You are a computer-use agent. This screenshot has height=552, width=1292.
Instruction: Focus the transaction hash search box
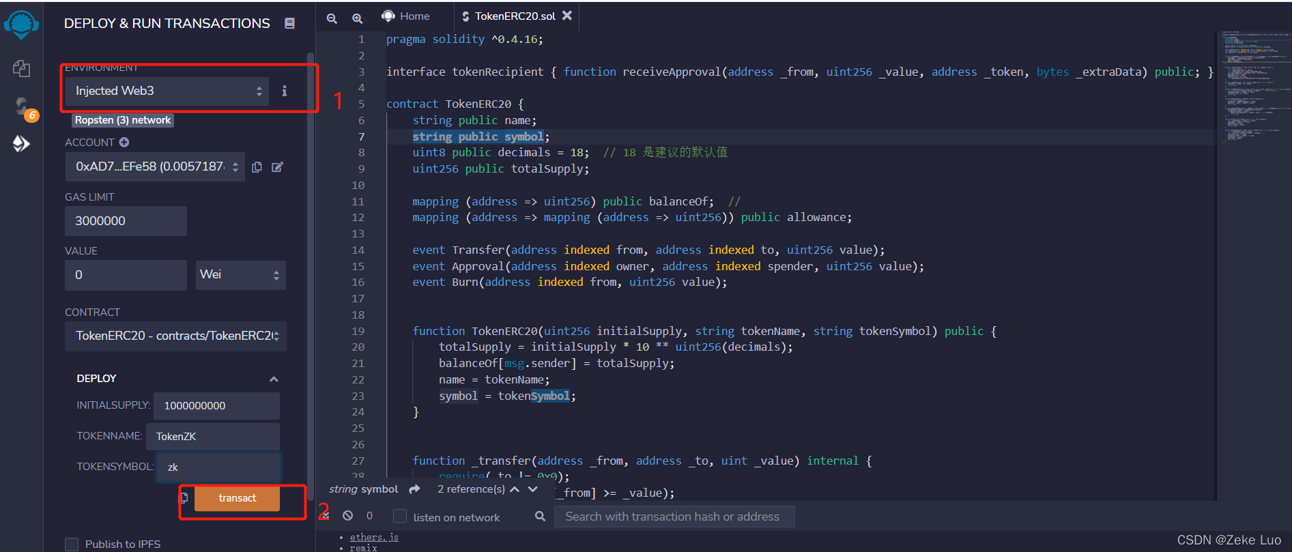pyautogui.click(x=674, y=517)
